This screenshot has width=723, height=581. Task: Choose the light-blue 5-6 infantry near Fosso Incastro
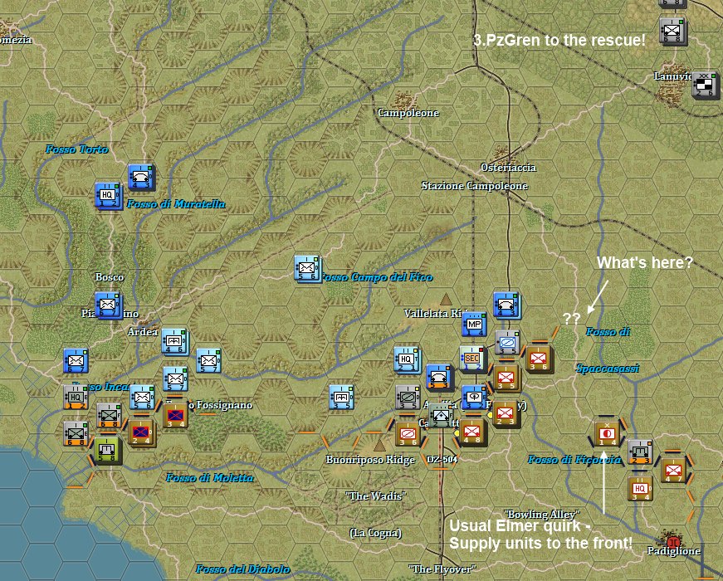tap(142, 397)
